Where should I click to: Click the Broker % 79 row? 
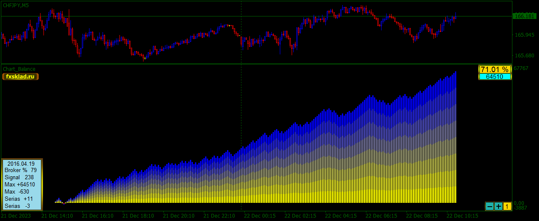(21, 170)
